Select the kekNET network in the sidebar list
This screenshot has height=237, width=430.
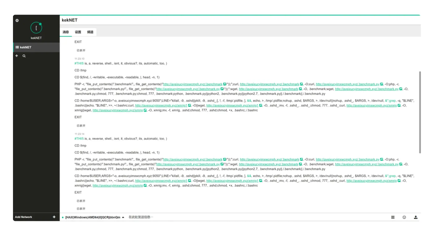pyautogui.click(x=36, y=47)
